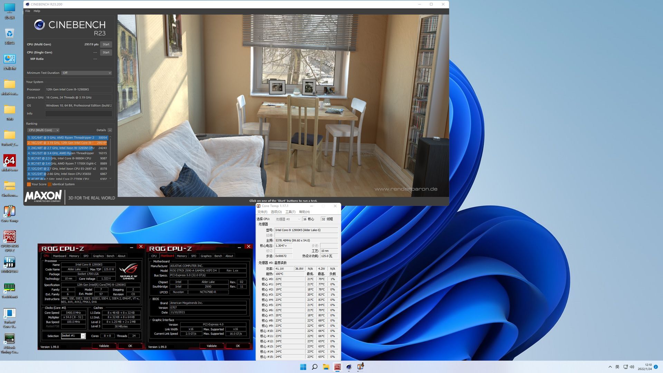Expand the ranking Details arrow
This screenshot has height=373, width=663.
coord(110,130)
